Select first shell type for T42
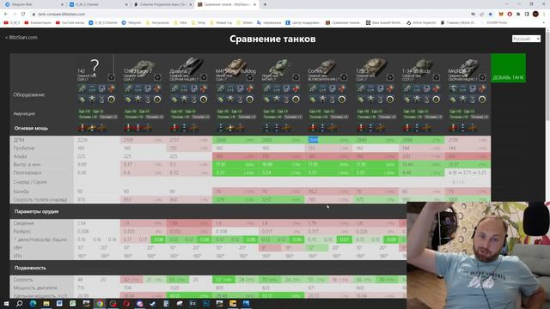550x309 pixels. click(x=82, y=128)
